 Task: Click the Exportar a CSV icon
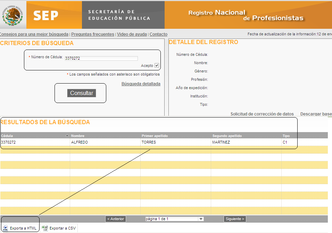(45, 228)
